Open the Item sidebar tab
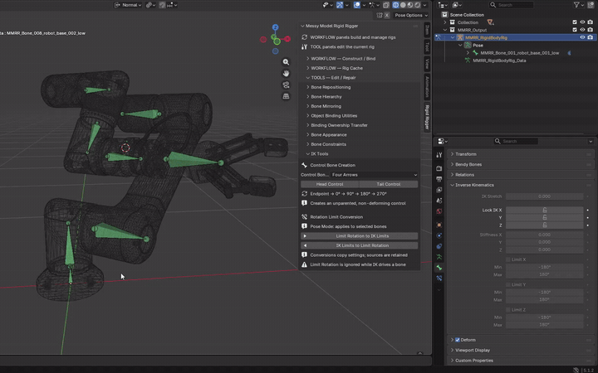Screen dimensions: 598x373 [427, 30]
